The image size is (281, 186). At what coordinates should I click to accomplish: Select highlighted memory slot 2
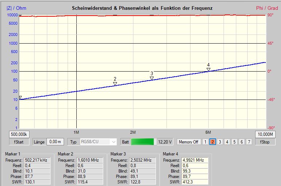tap(213, 142)
